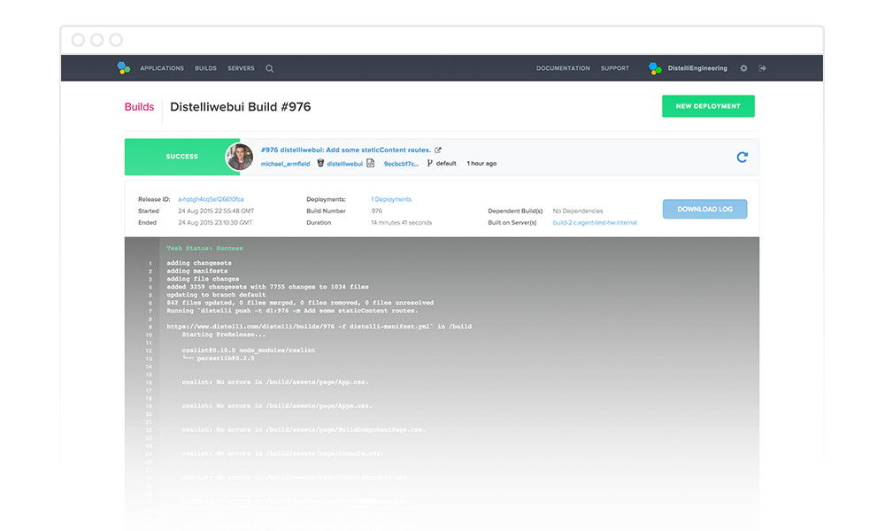Click started time '24 Aug 2015 22:55:48 GMT'
The height and width of the screenshot is (531, 885).
pos(216,211)
